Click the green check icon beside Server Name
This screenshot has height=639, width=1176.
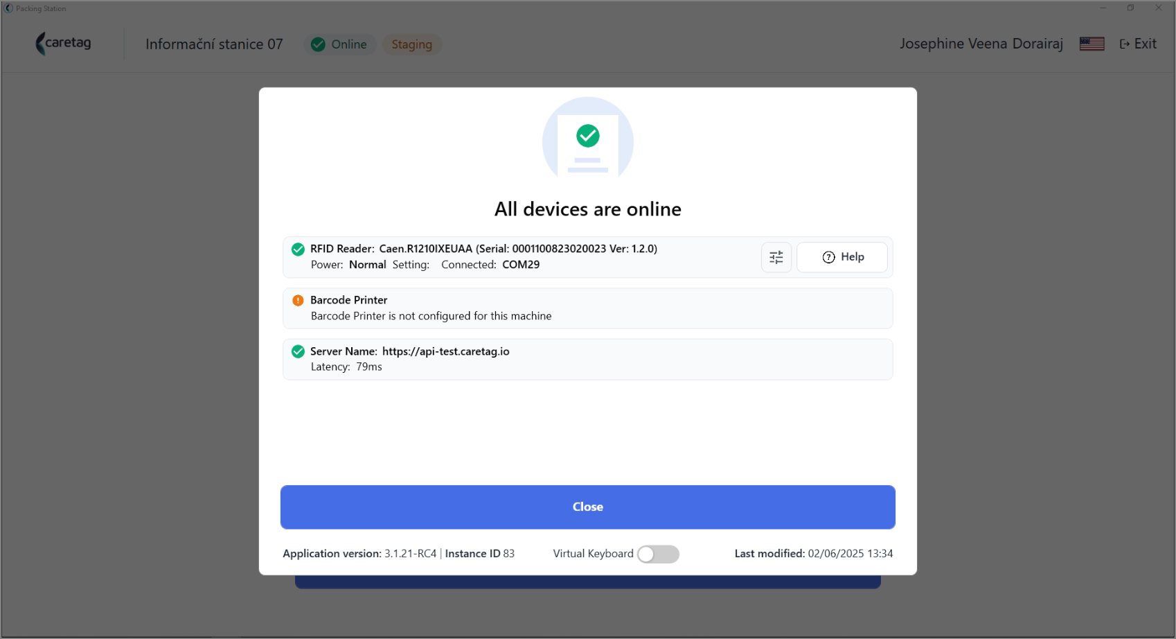click(x=298, y=351)
